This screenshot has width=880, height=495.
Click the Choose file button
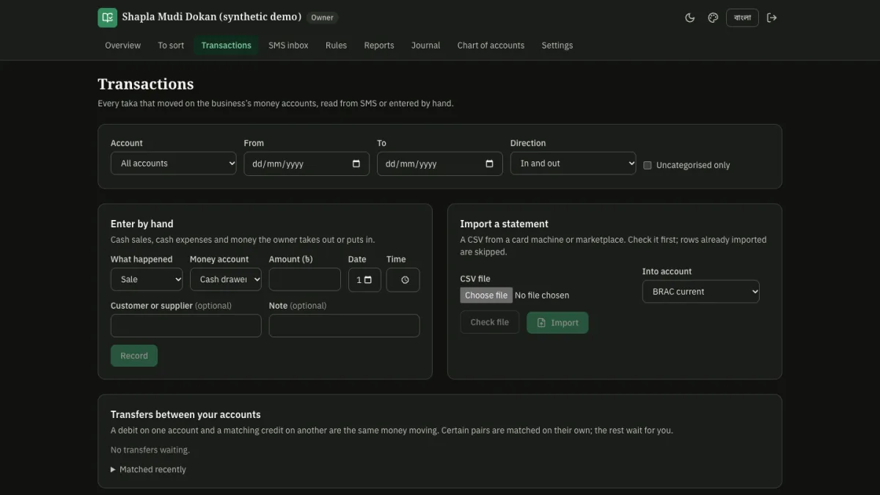pos(486,296)
